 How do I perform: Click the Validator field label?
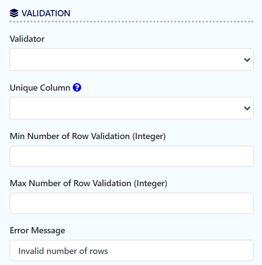click(27, 39)
